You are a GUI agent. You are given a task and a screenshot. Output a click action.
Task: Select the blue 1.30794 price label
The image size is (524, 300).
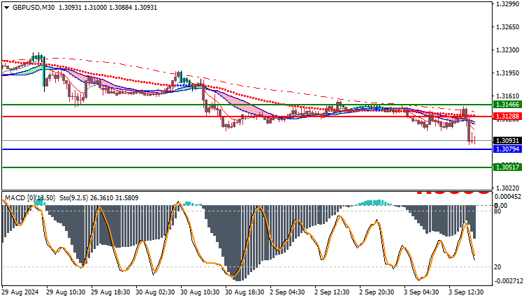coord(507,149)
